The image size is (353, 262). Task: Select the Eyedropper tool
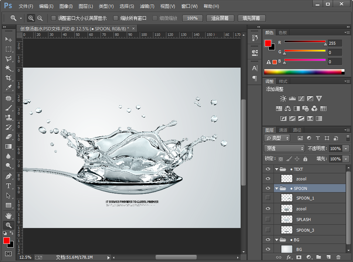(x=9, y=88)
